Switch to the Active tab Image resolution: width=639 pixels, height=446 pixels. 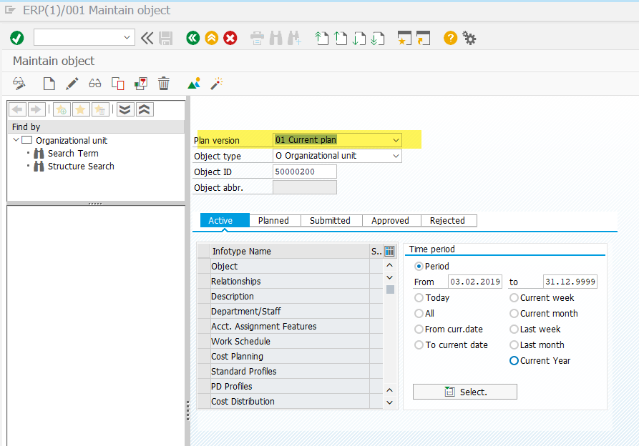point(225,220)
